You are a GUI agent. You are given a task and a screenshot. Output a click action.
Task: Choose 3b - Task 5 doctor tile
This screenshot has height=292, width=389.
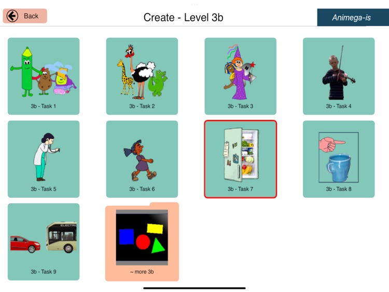click(44, 159)
